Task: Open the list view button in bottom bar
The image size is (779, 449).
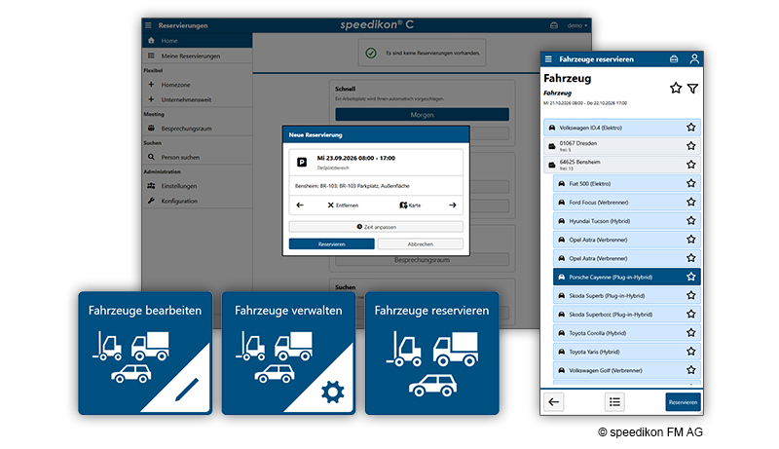Action: click(x=614, y=402)
